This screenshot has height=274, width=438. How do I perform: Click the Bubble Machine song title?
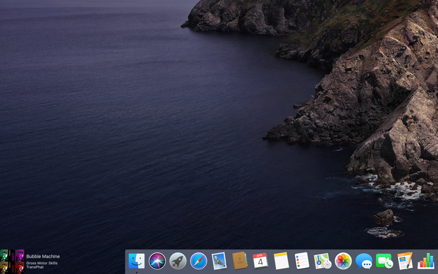(43, 256)
